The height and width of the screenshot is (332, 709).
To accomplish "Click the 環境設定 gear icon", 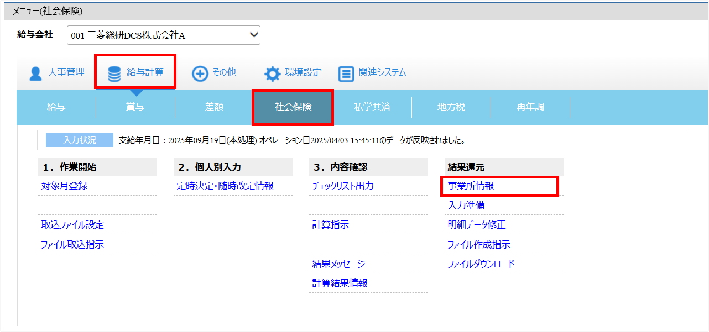I will point(272,73).
